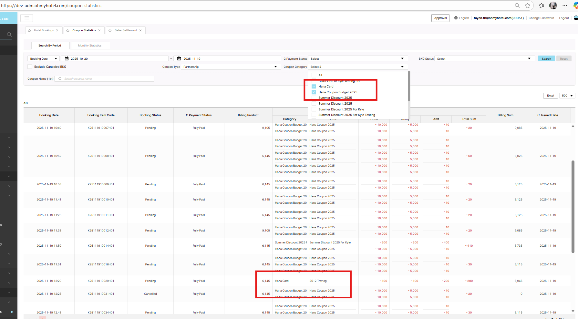Click the Coupon Name search field

pos(107,79)
